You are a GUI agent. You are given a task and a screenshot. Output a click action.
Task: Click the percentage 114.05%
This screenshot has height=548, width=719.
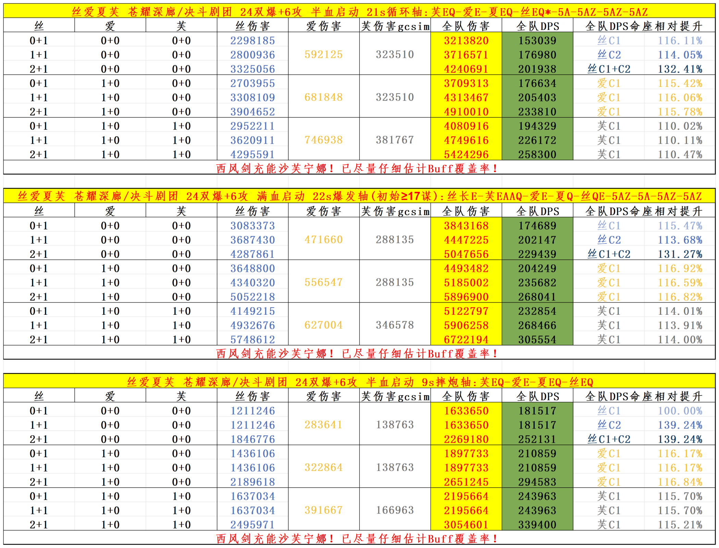coord(680,55)
